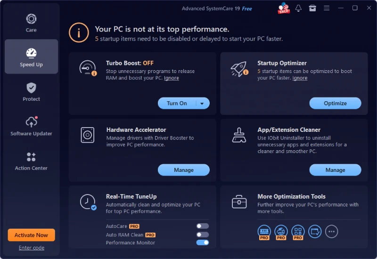Click the AutoCare PRO badge

(x=134, y=227)
